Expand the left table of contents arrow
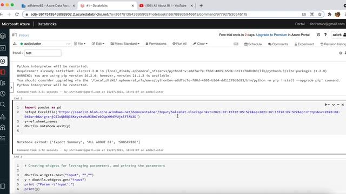 tap(11, 87)
